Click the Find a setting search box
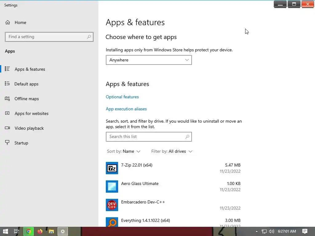The image size is (315, 236). 49,37
